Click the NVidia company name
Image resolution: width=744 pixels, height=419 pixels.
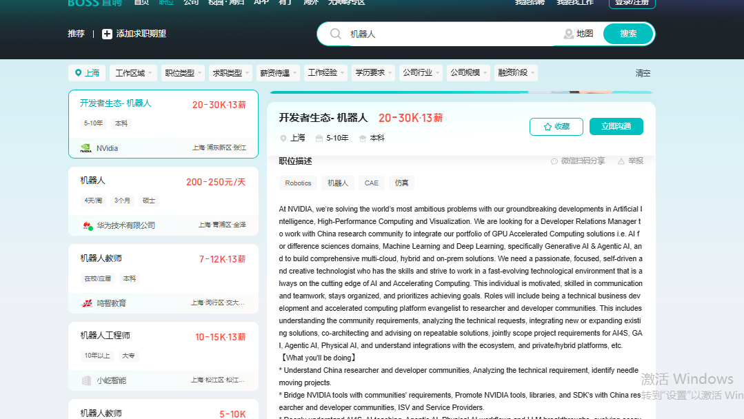tap(108, 148)
